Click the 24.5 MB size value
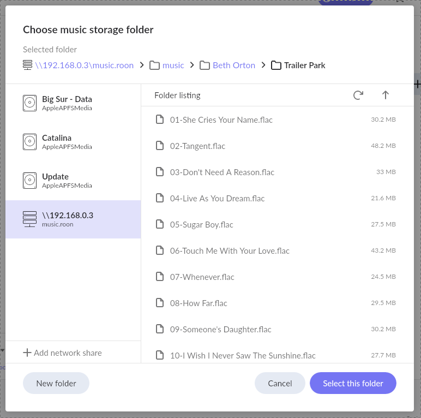Screen dimensions: 421x418 [383, 277]
